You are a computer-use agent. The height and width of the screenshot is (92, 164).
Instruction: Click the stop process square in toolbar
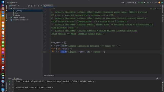[x=153, y=3]
